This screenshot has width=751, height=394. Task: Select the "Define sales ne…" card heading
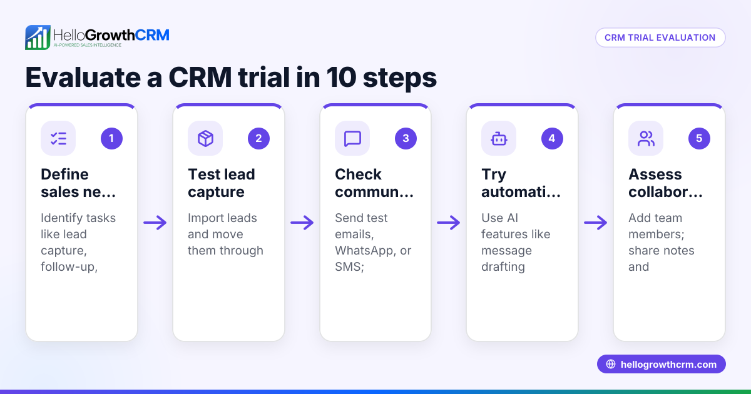point(78,183)
